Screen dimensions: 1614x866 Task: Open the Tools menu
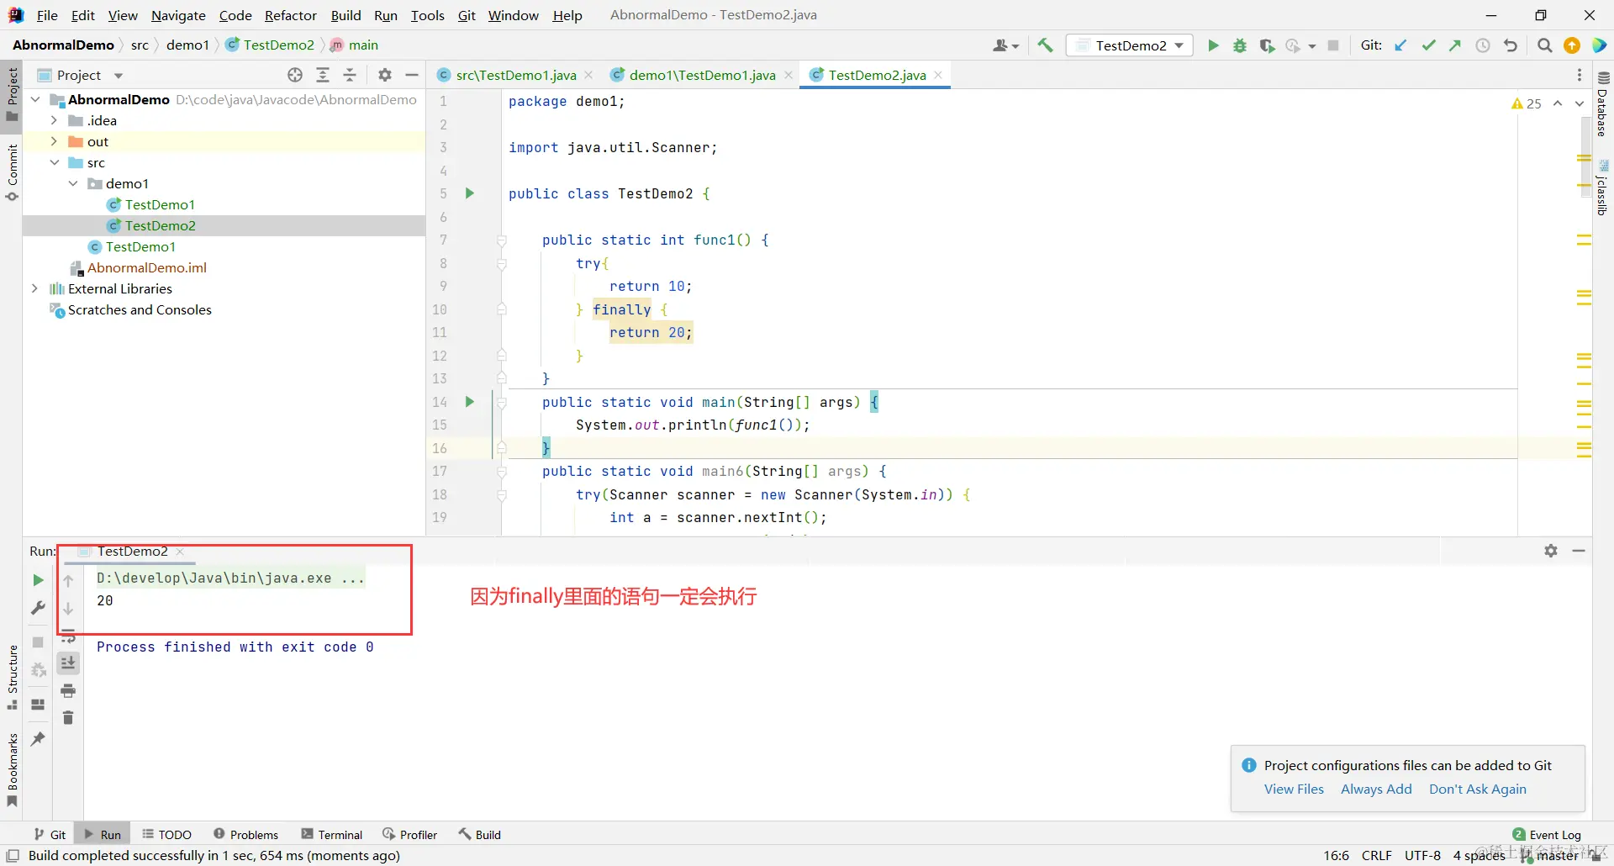427,15
